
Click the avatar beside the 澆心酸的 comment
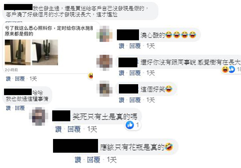(104, 34)
